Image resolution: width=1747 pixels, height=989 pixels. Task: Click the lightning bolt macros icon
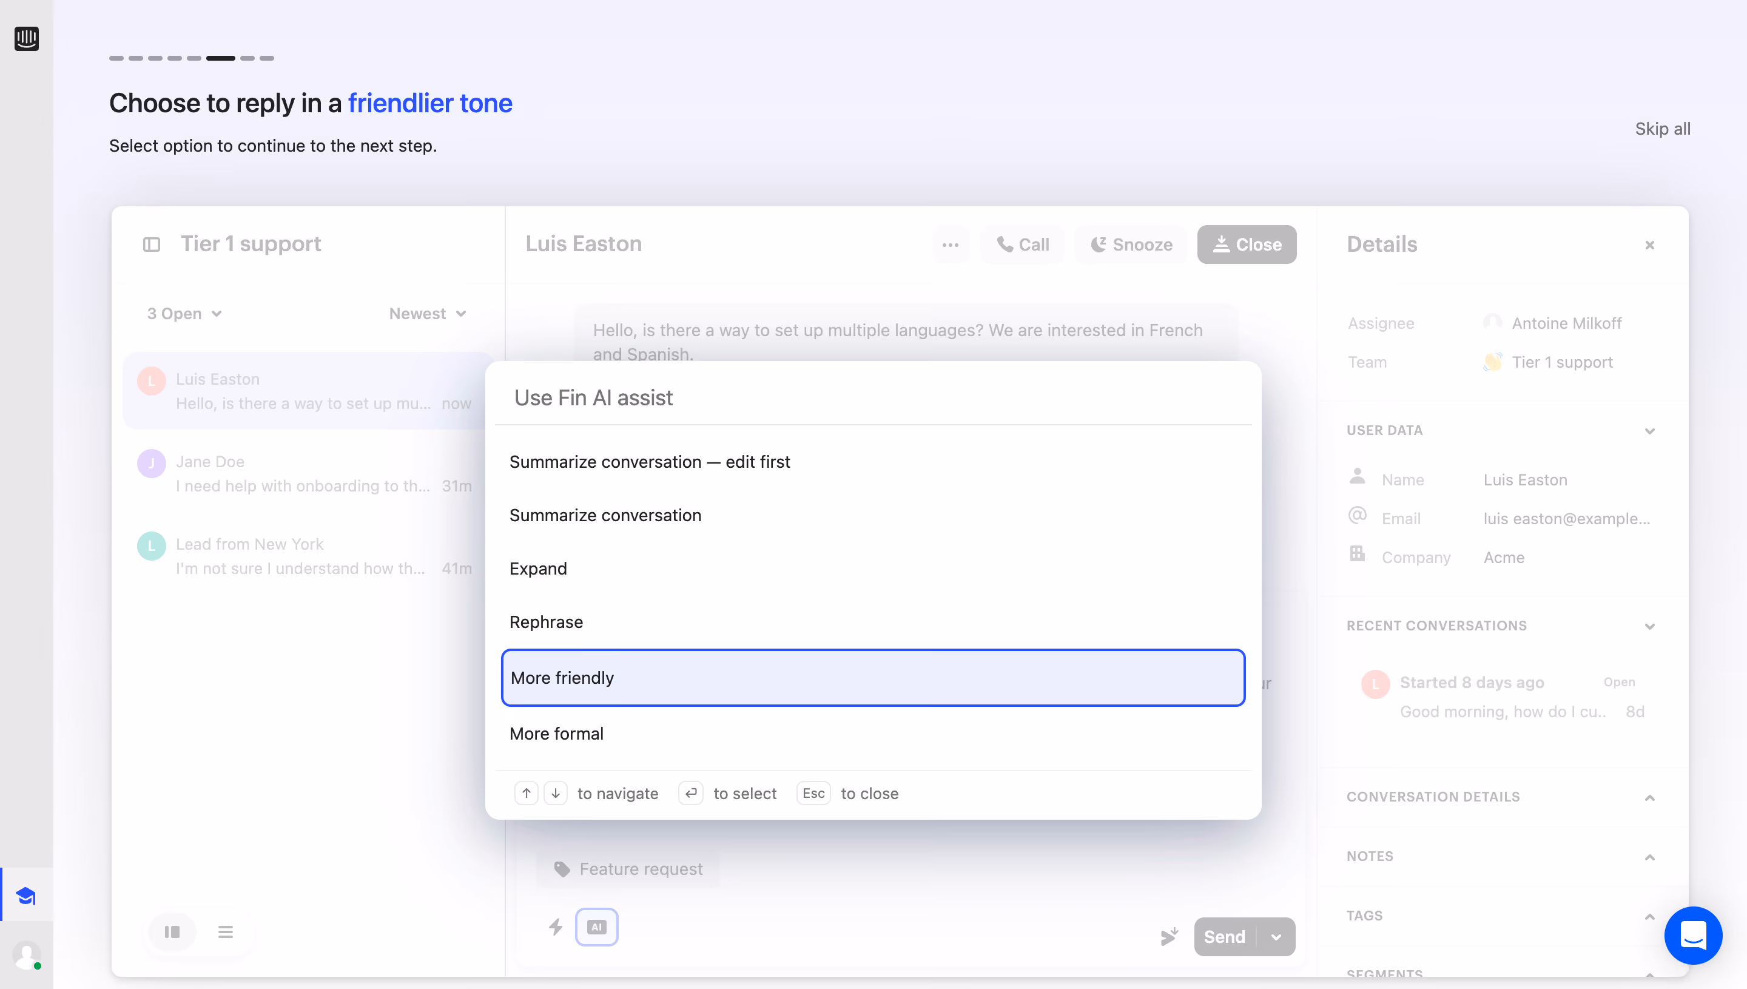[x=556, y=927]
